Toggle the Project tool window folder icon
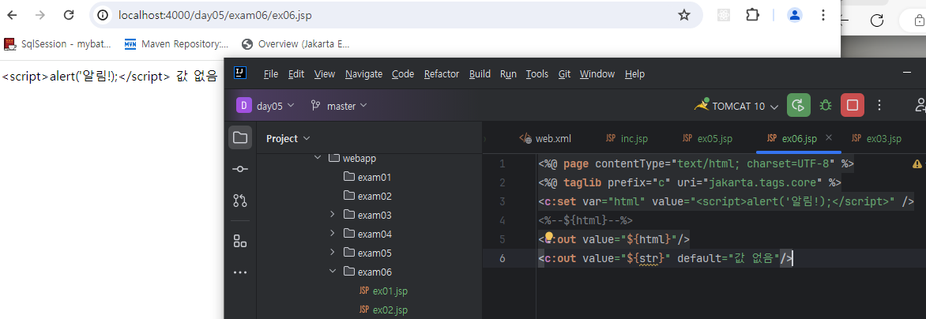 click(239, 138)
